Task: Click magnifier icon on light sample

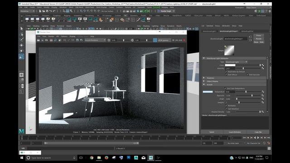Action: (x=226, y=47)
